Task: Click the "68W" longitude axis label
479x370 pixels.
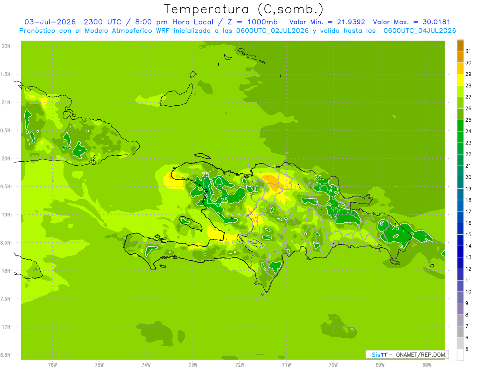Action: pyautogui.click(x=427, y=365)
